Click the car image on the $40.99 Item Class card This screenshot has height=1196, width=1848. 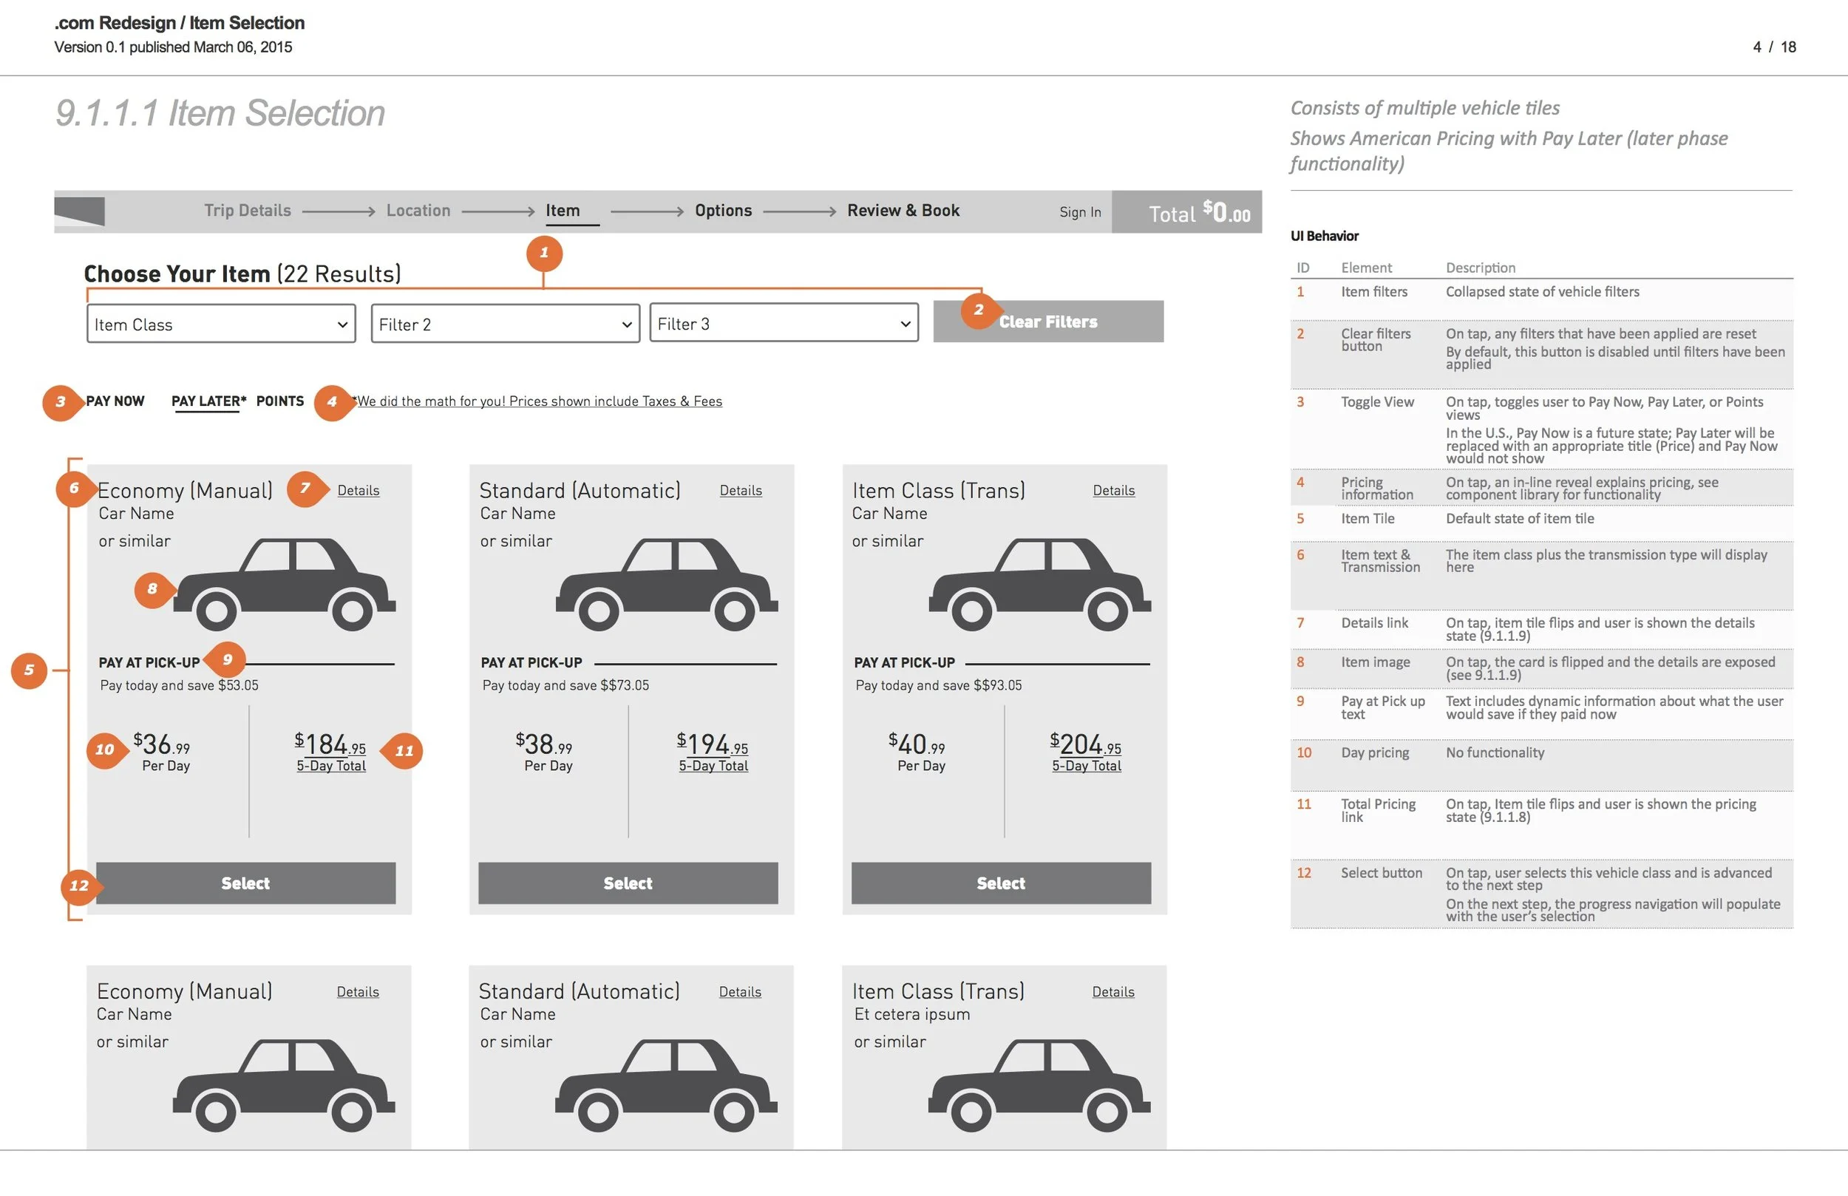click(1041, 584)
